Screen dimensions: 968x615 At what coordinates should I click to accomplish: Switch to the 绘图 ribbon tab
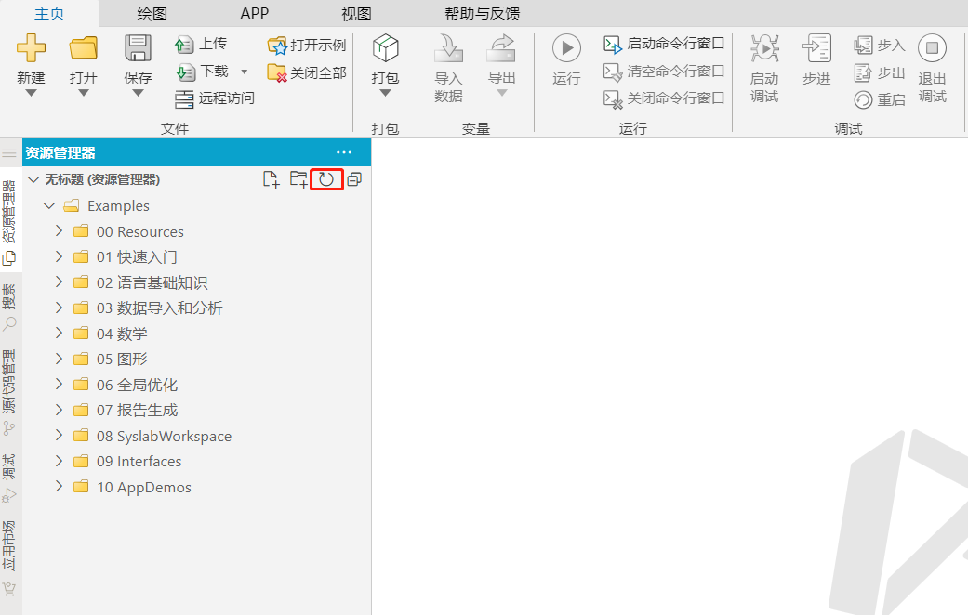[x=152, y=13]
